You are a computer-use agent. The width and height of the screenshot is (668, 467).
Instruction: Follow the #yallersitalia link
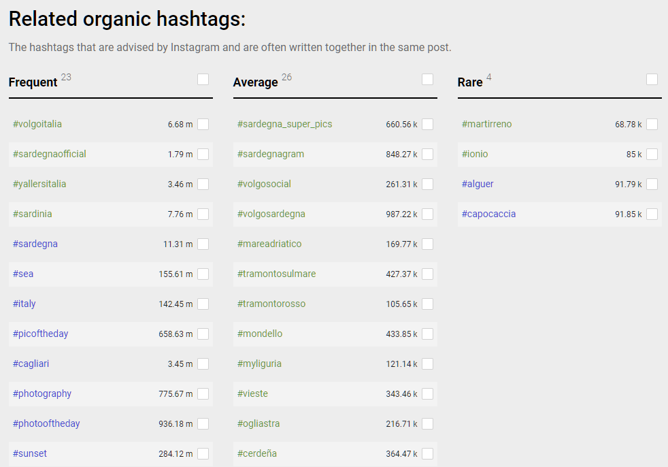[39, 184]
